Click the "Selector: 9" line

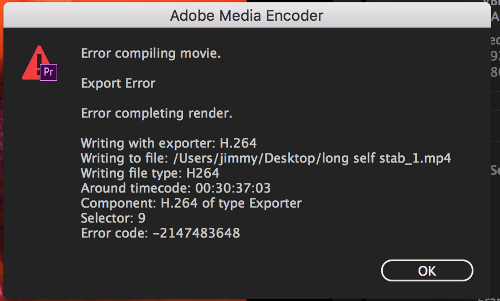click(113, 218)
